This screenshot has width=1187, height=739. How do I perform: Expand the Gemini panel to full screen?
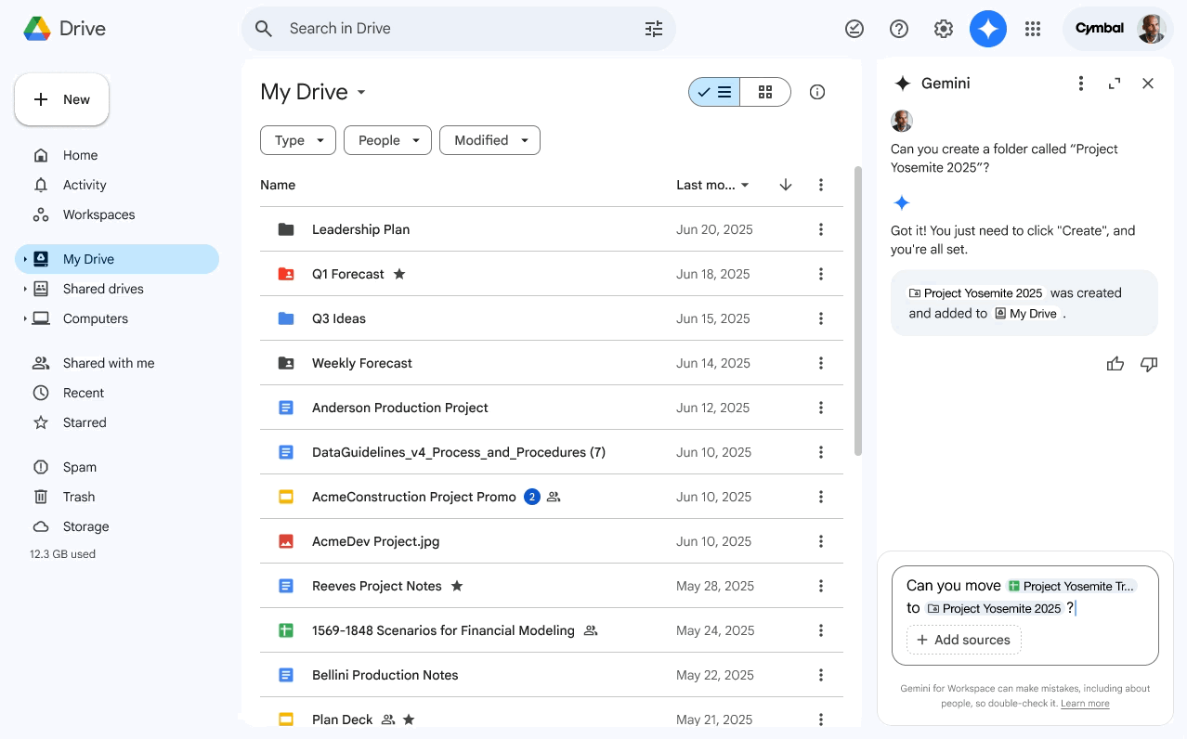click(1114, 83)
